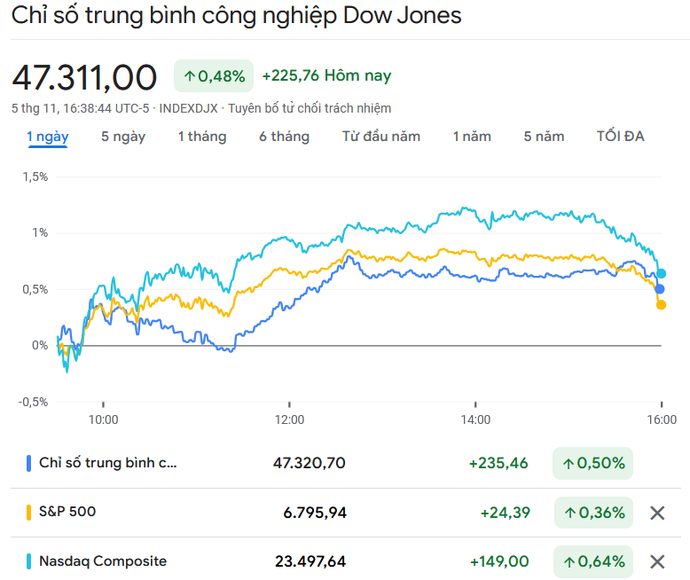Remove S&P 500 comparison with X icon

[x=657, y=513]
